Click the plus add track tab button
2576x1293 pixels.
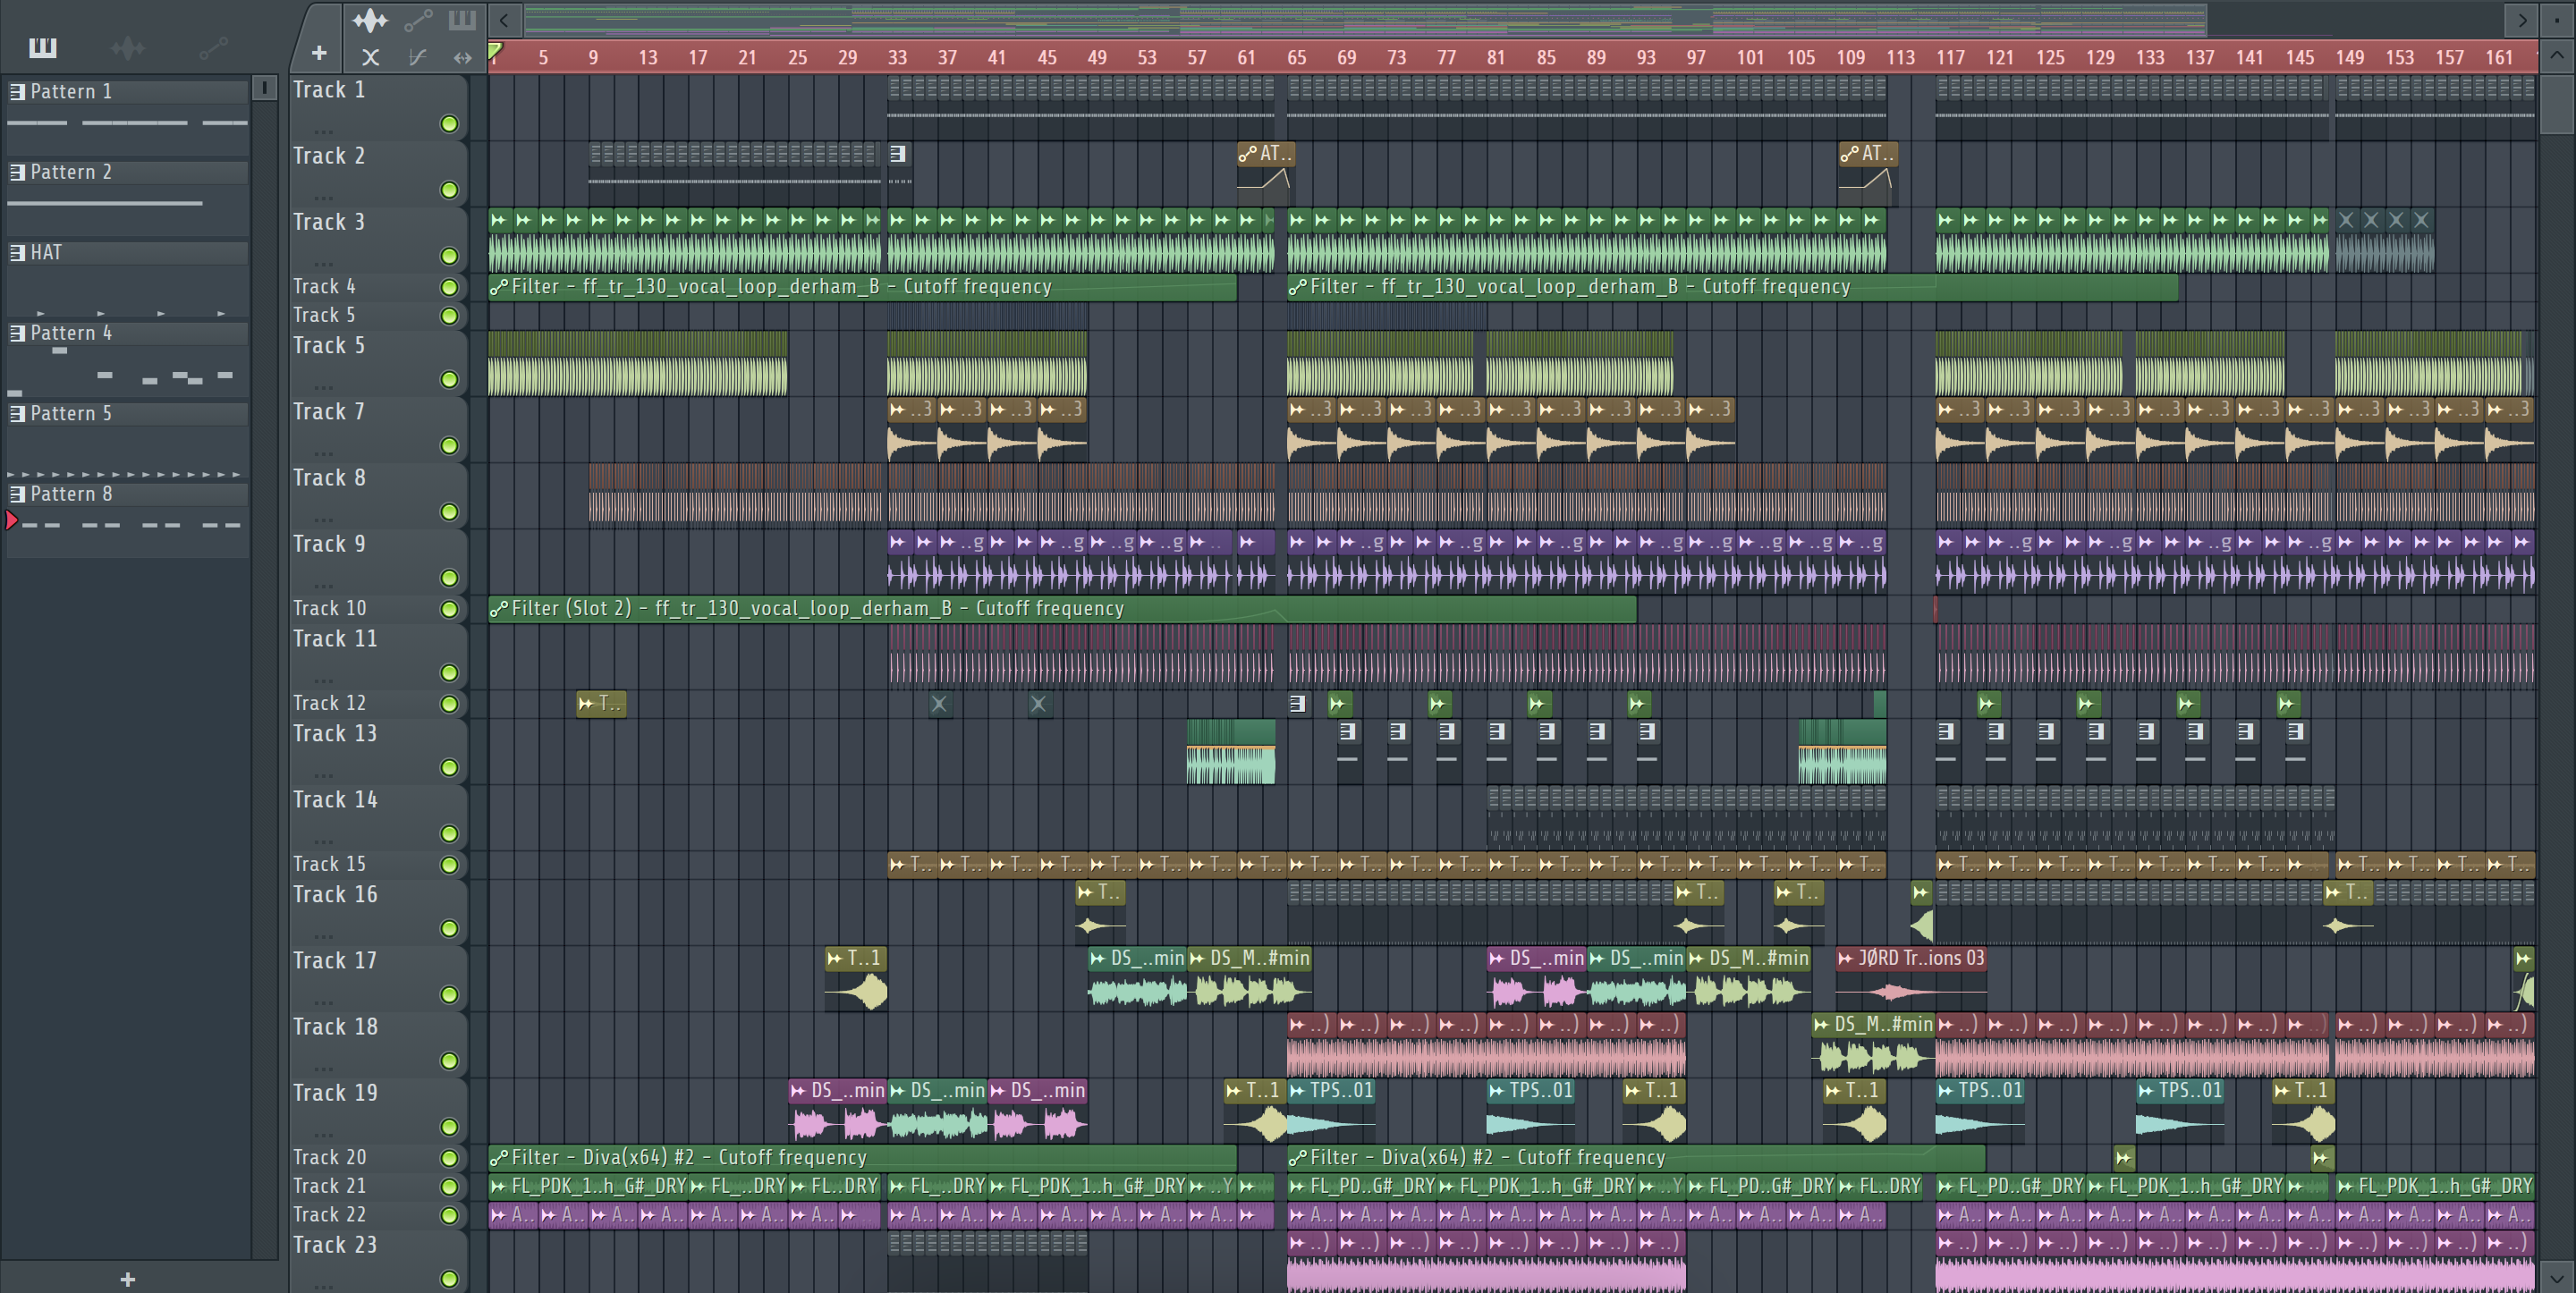click(319, 53)
